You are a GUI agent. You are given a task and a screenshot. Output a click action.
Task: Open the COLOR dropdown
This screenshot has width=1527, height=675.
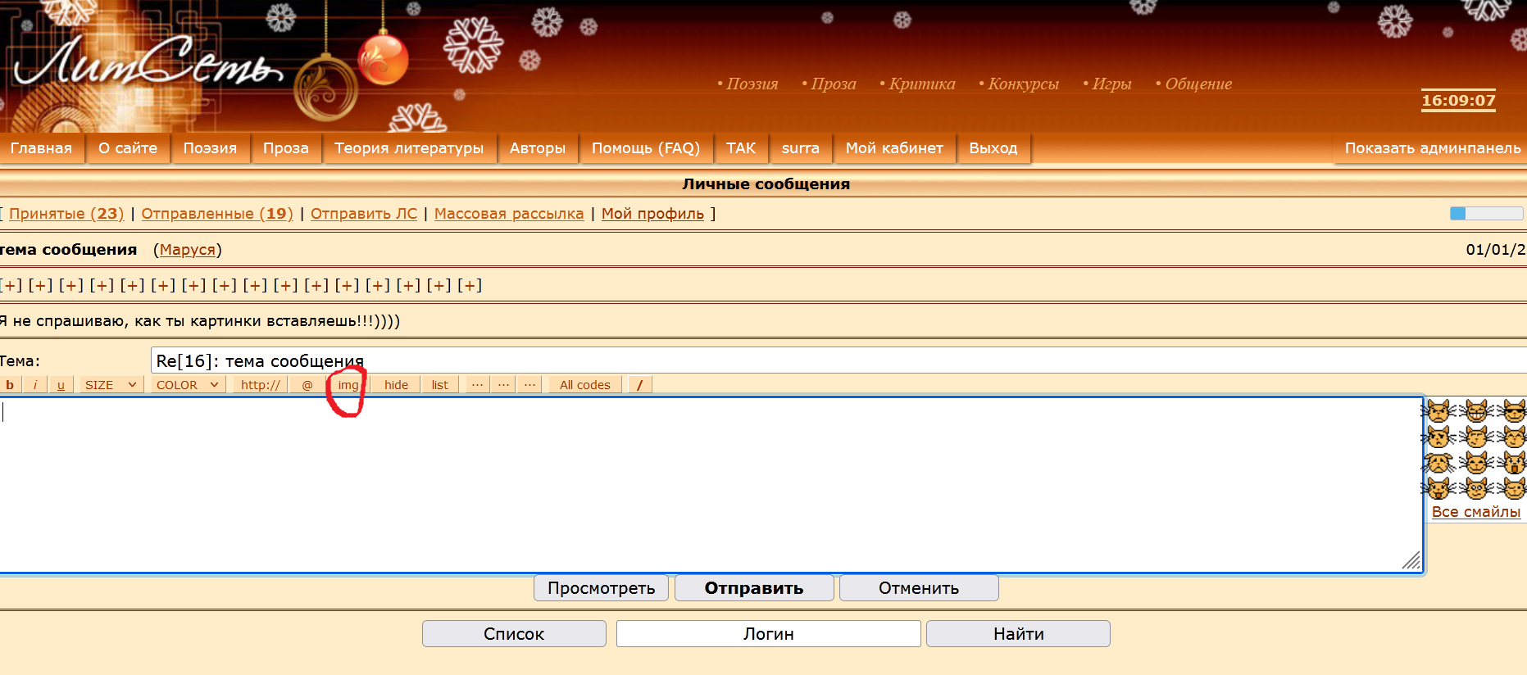187,385
